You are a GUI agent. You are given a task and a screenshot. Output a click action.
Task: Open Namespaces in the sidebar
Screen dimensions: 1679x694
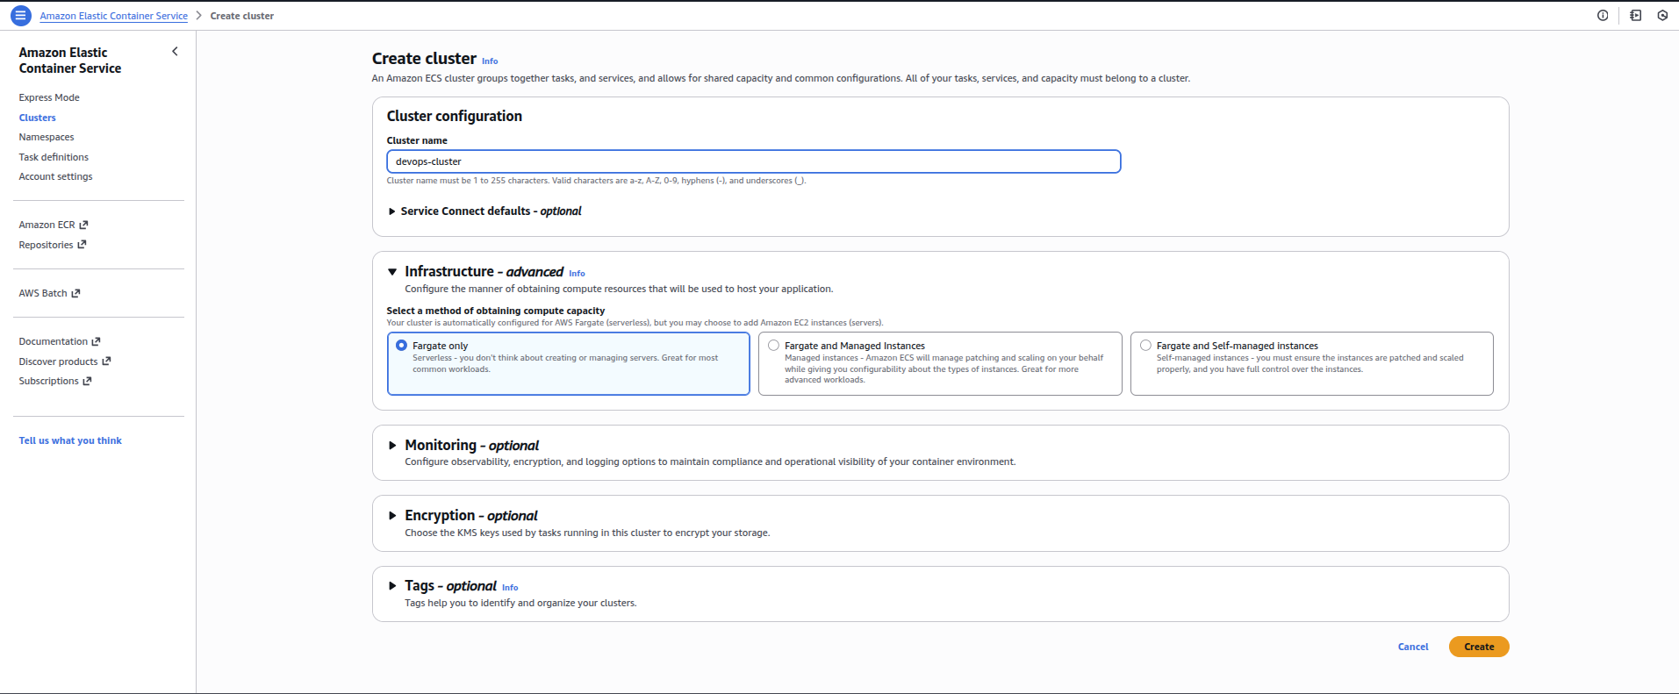[x=47, y=138]
